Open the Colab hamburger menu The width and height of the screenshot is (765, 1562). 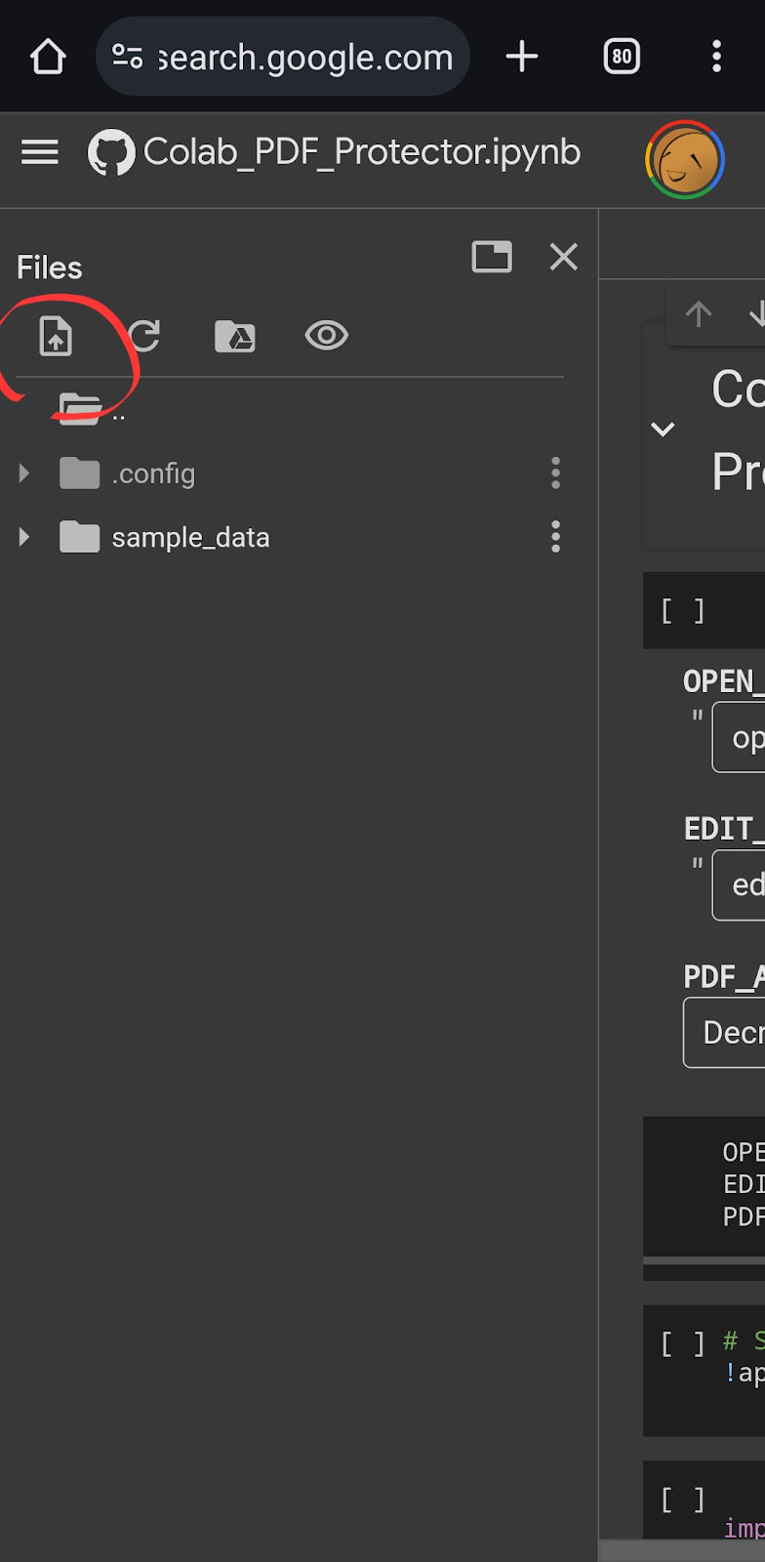[x=40, y=152]
